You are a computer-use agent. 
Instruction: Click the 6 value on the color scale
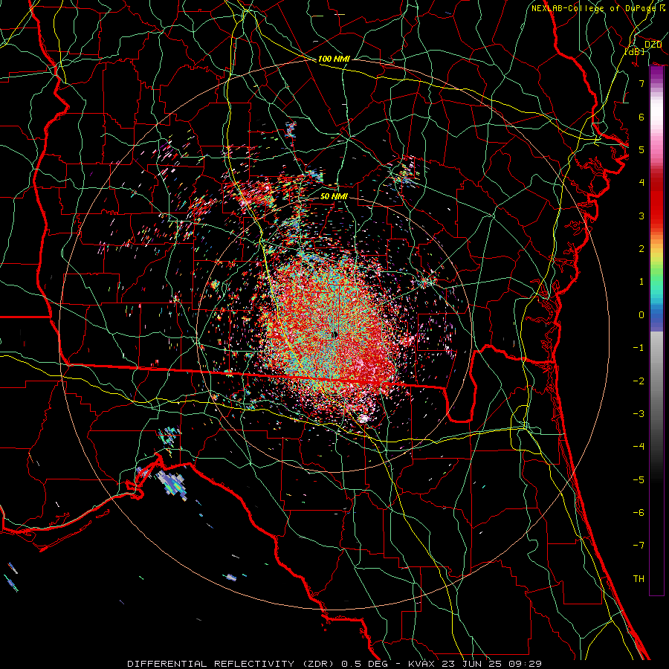[641, 117]
